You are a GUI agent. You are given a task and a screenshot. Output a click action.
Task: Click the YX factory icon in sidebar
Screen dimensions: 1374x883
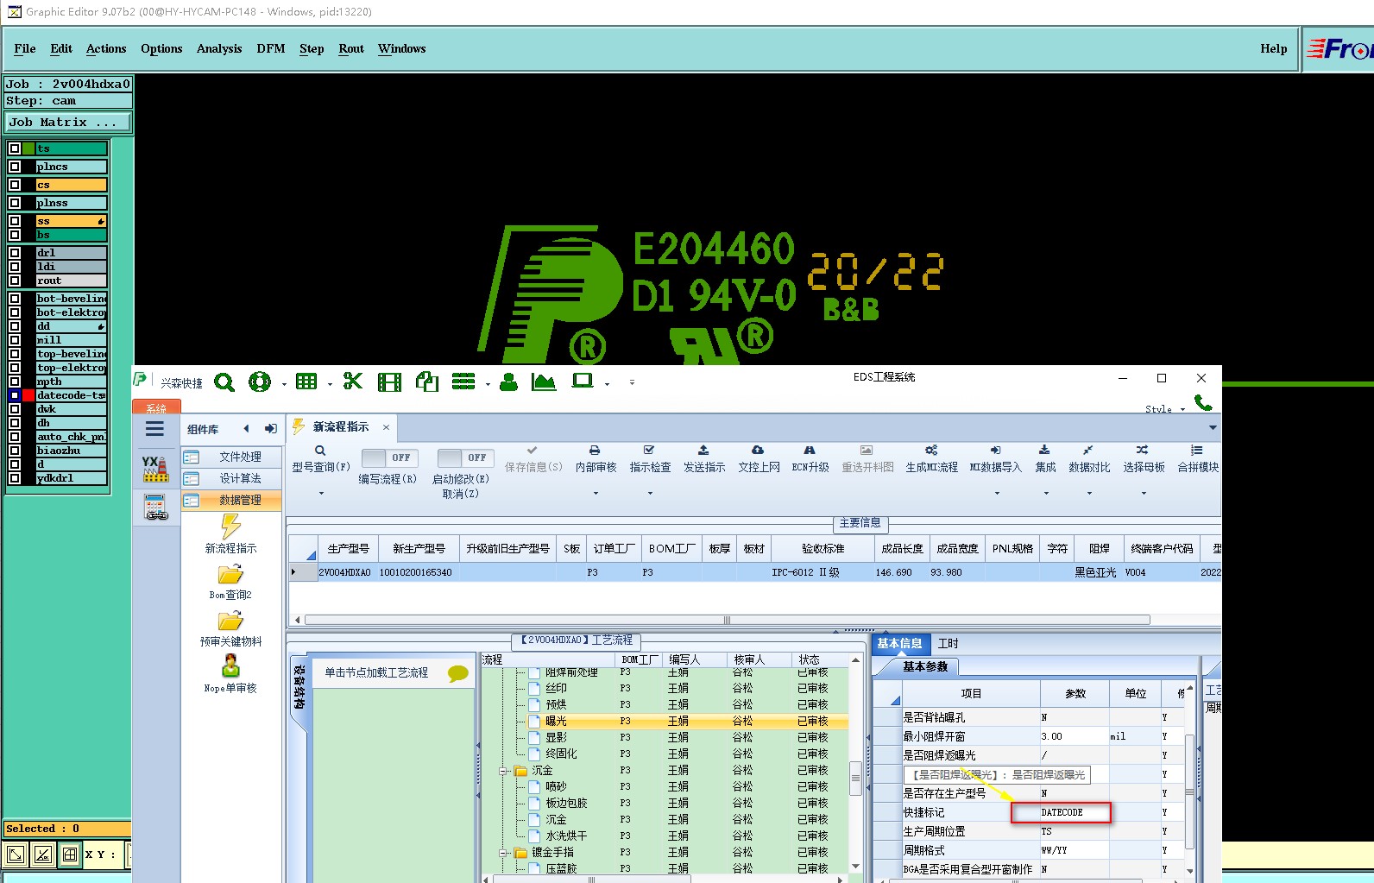coord(155,469)
